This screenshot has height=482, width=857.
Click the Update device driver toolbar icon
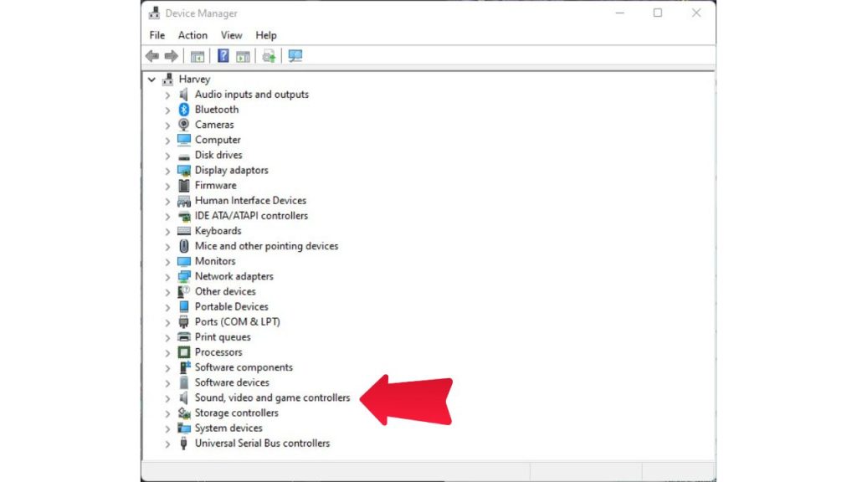[x=269, y=56]
